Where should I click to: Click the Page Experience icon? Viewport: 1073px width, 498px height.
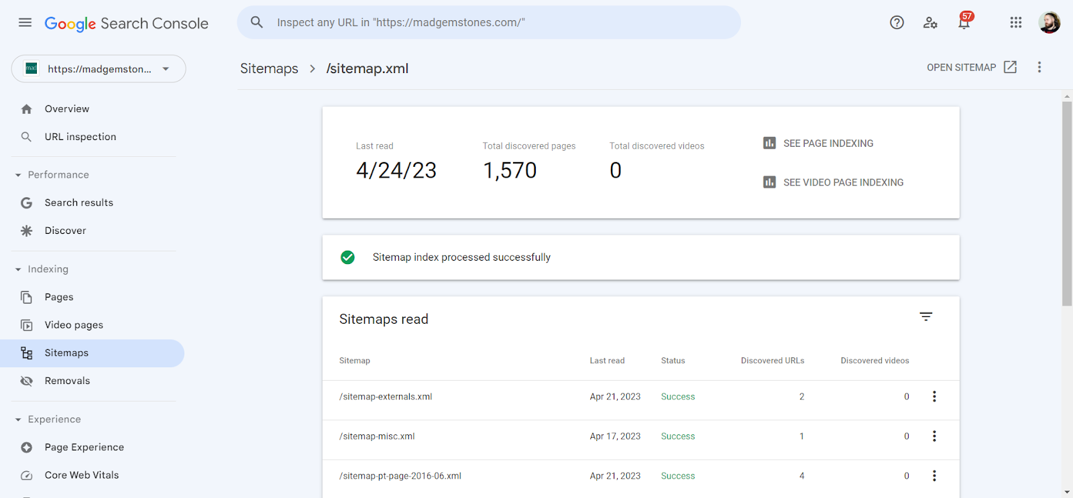(x=26, y=447)
